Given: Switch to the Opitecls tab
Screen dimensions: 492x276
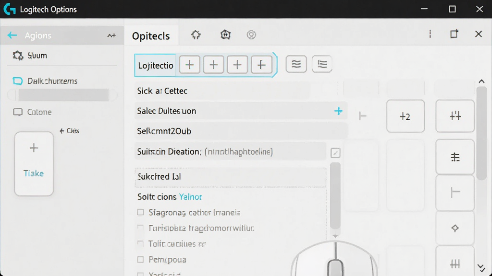Looking at the screenshot, I should pos(151,36).
